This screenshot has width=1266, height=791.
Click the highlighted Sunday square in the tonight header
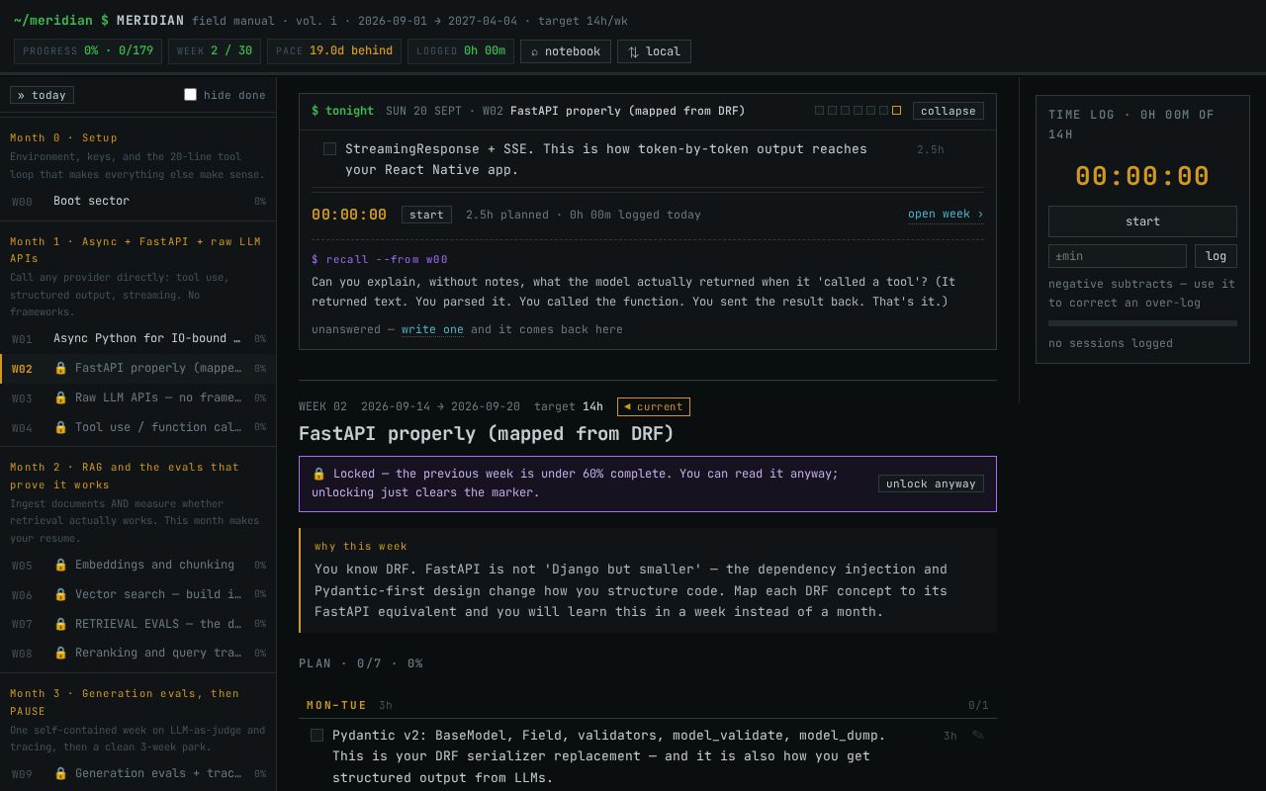tap(896, 111)
